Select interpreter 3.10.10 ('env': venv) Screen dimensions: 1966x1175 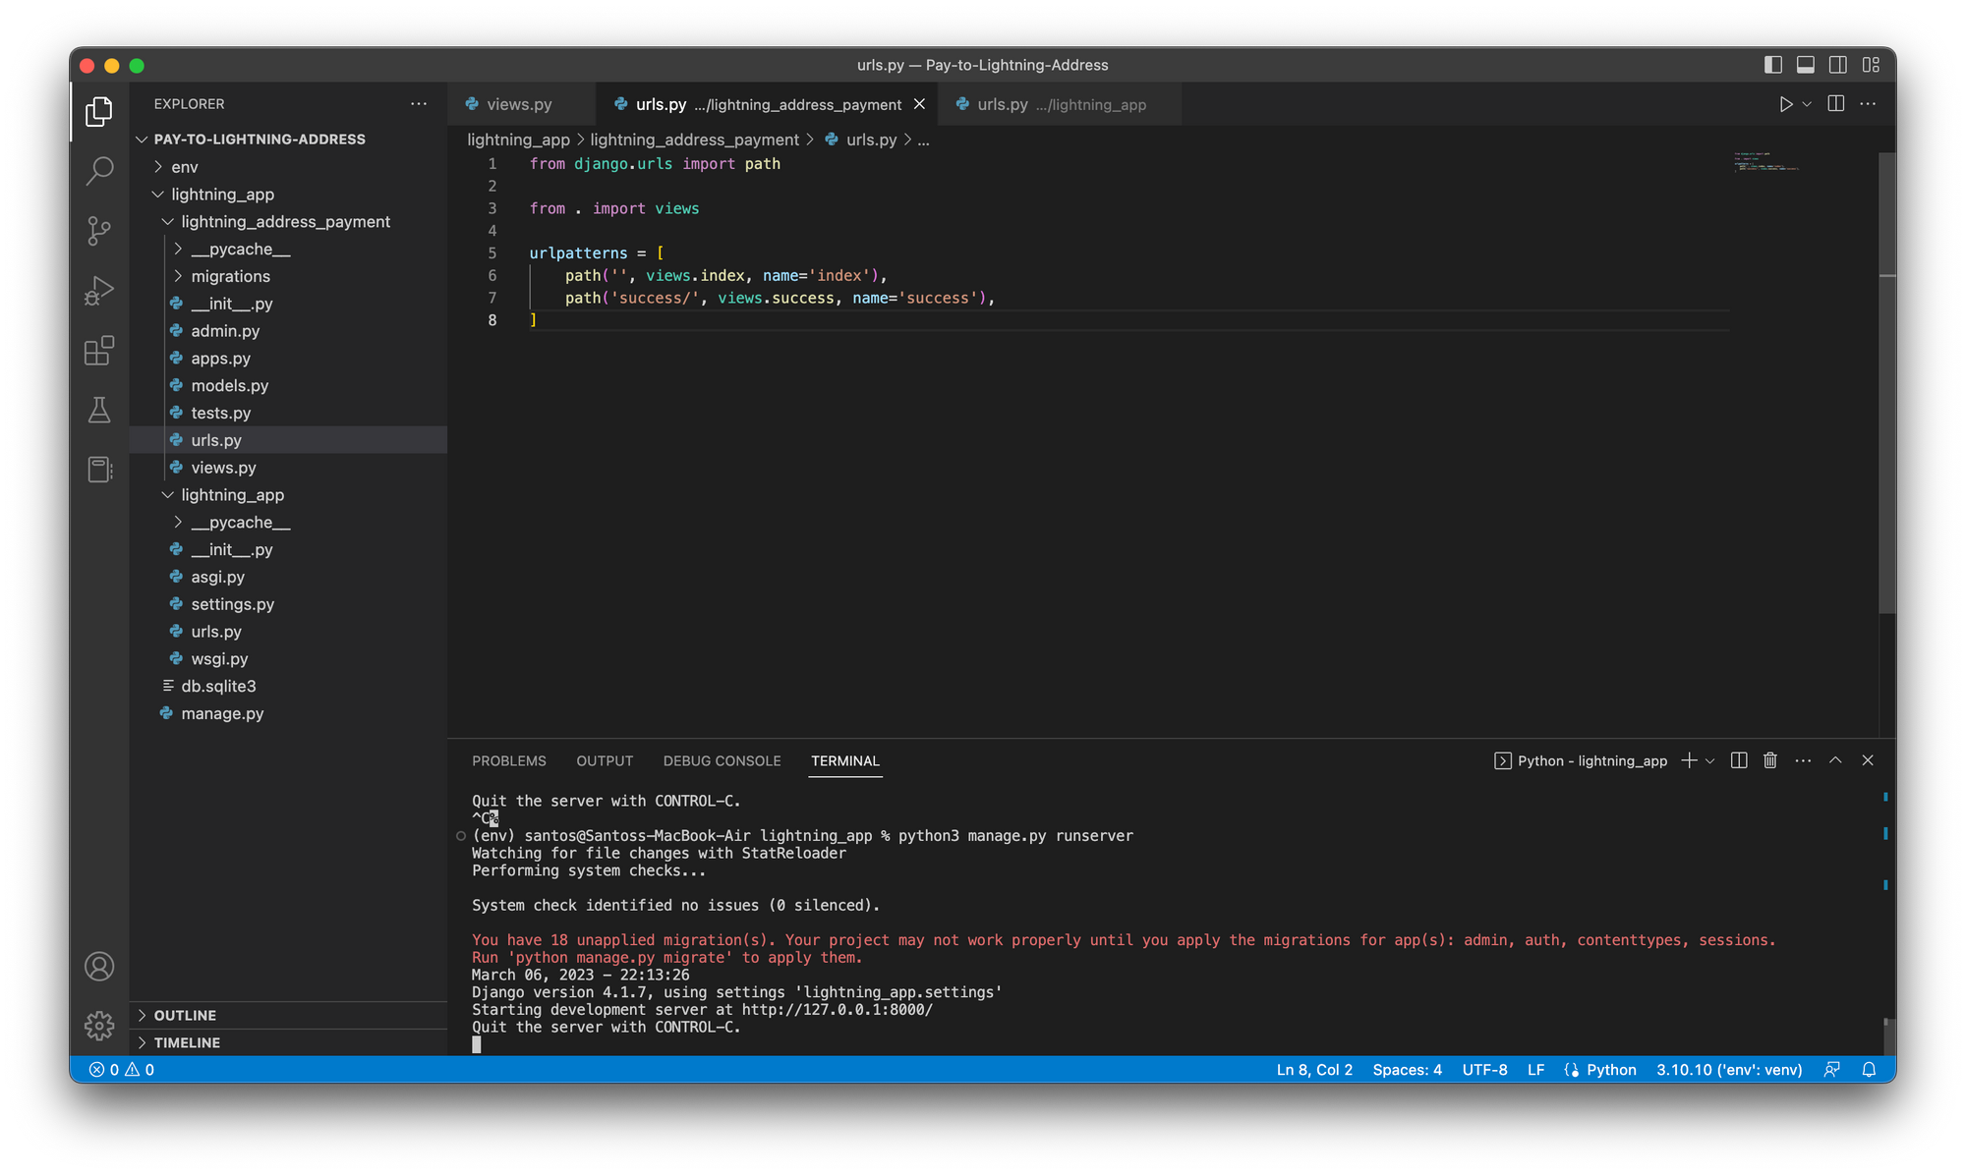coord(1729,1070)
